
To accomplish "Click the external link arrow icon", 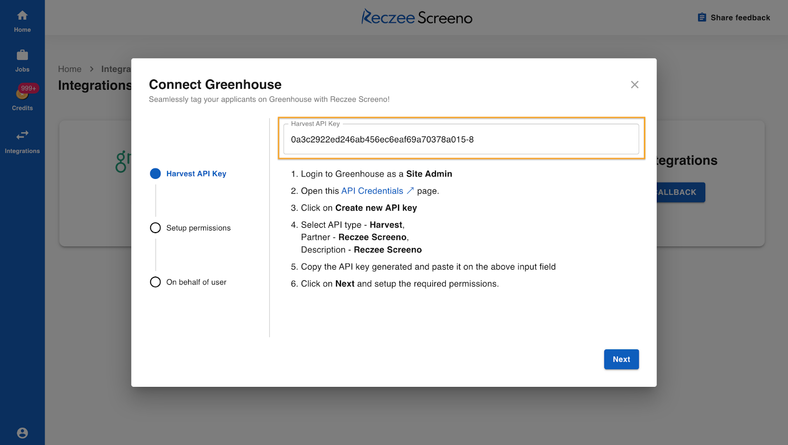I will pyautogui.click(x=410, y=191).
